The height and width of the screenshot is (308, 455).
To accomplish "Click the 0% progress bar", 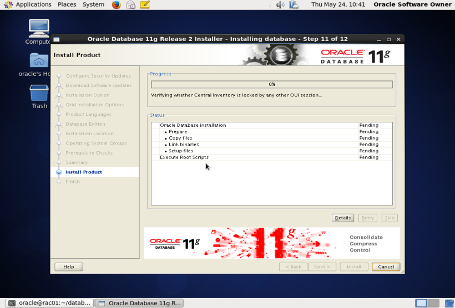I will (x=272, y=84).
